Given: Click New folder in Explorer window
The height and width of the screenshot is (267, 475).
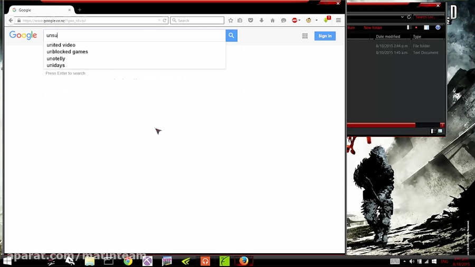Looking at the screenshot, I should tap(373, 27).
